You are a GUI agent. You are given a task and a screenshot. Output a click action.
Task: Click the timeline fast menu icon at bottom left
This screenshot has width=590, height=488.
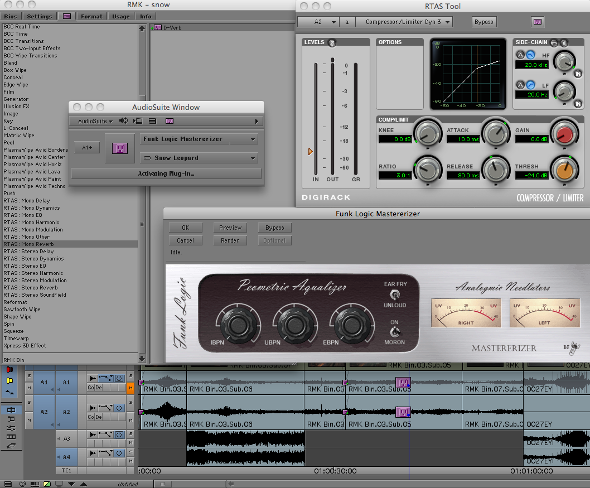[x=7, y=484]
